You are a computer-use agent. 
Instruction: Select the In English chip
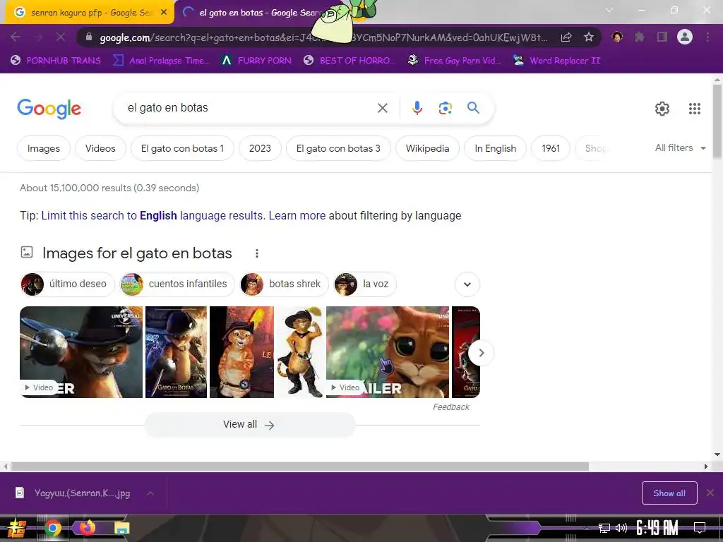pos(495,148)
